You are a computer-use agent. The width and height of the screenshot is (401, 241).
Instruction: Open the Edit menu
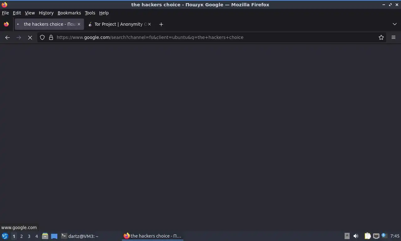click(x=17, y=13)
